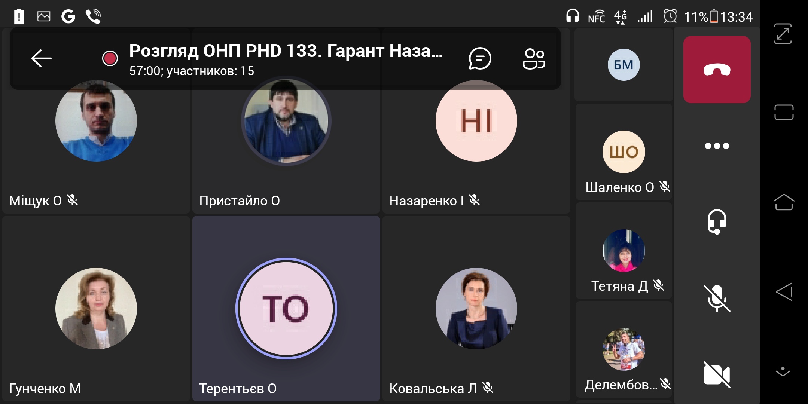Open the audio device headset icon

(717, 221)
